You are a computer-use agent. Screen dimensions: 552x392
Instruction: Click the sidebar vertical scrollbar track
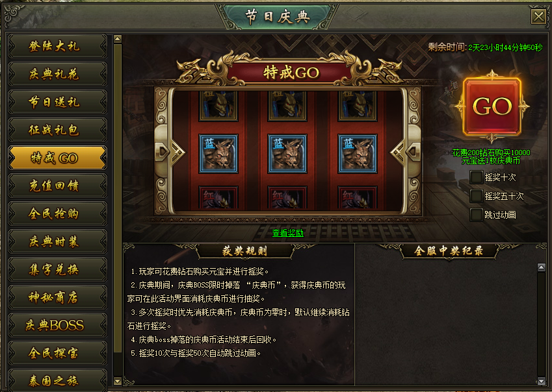point(118,210)
